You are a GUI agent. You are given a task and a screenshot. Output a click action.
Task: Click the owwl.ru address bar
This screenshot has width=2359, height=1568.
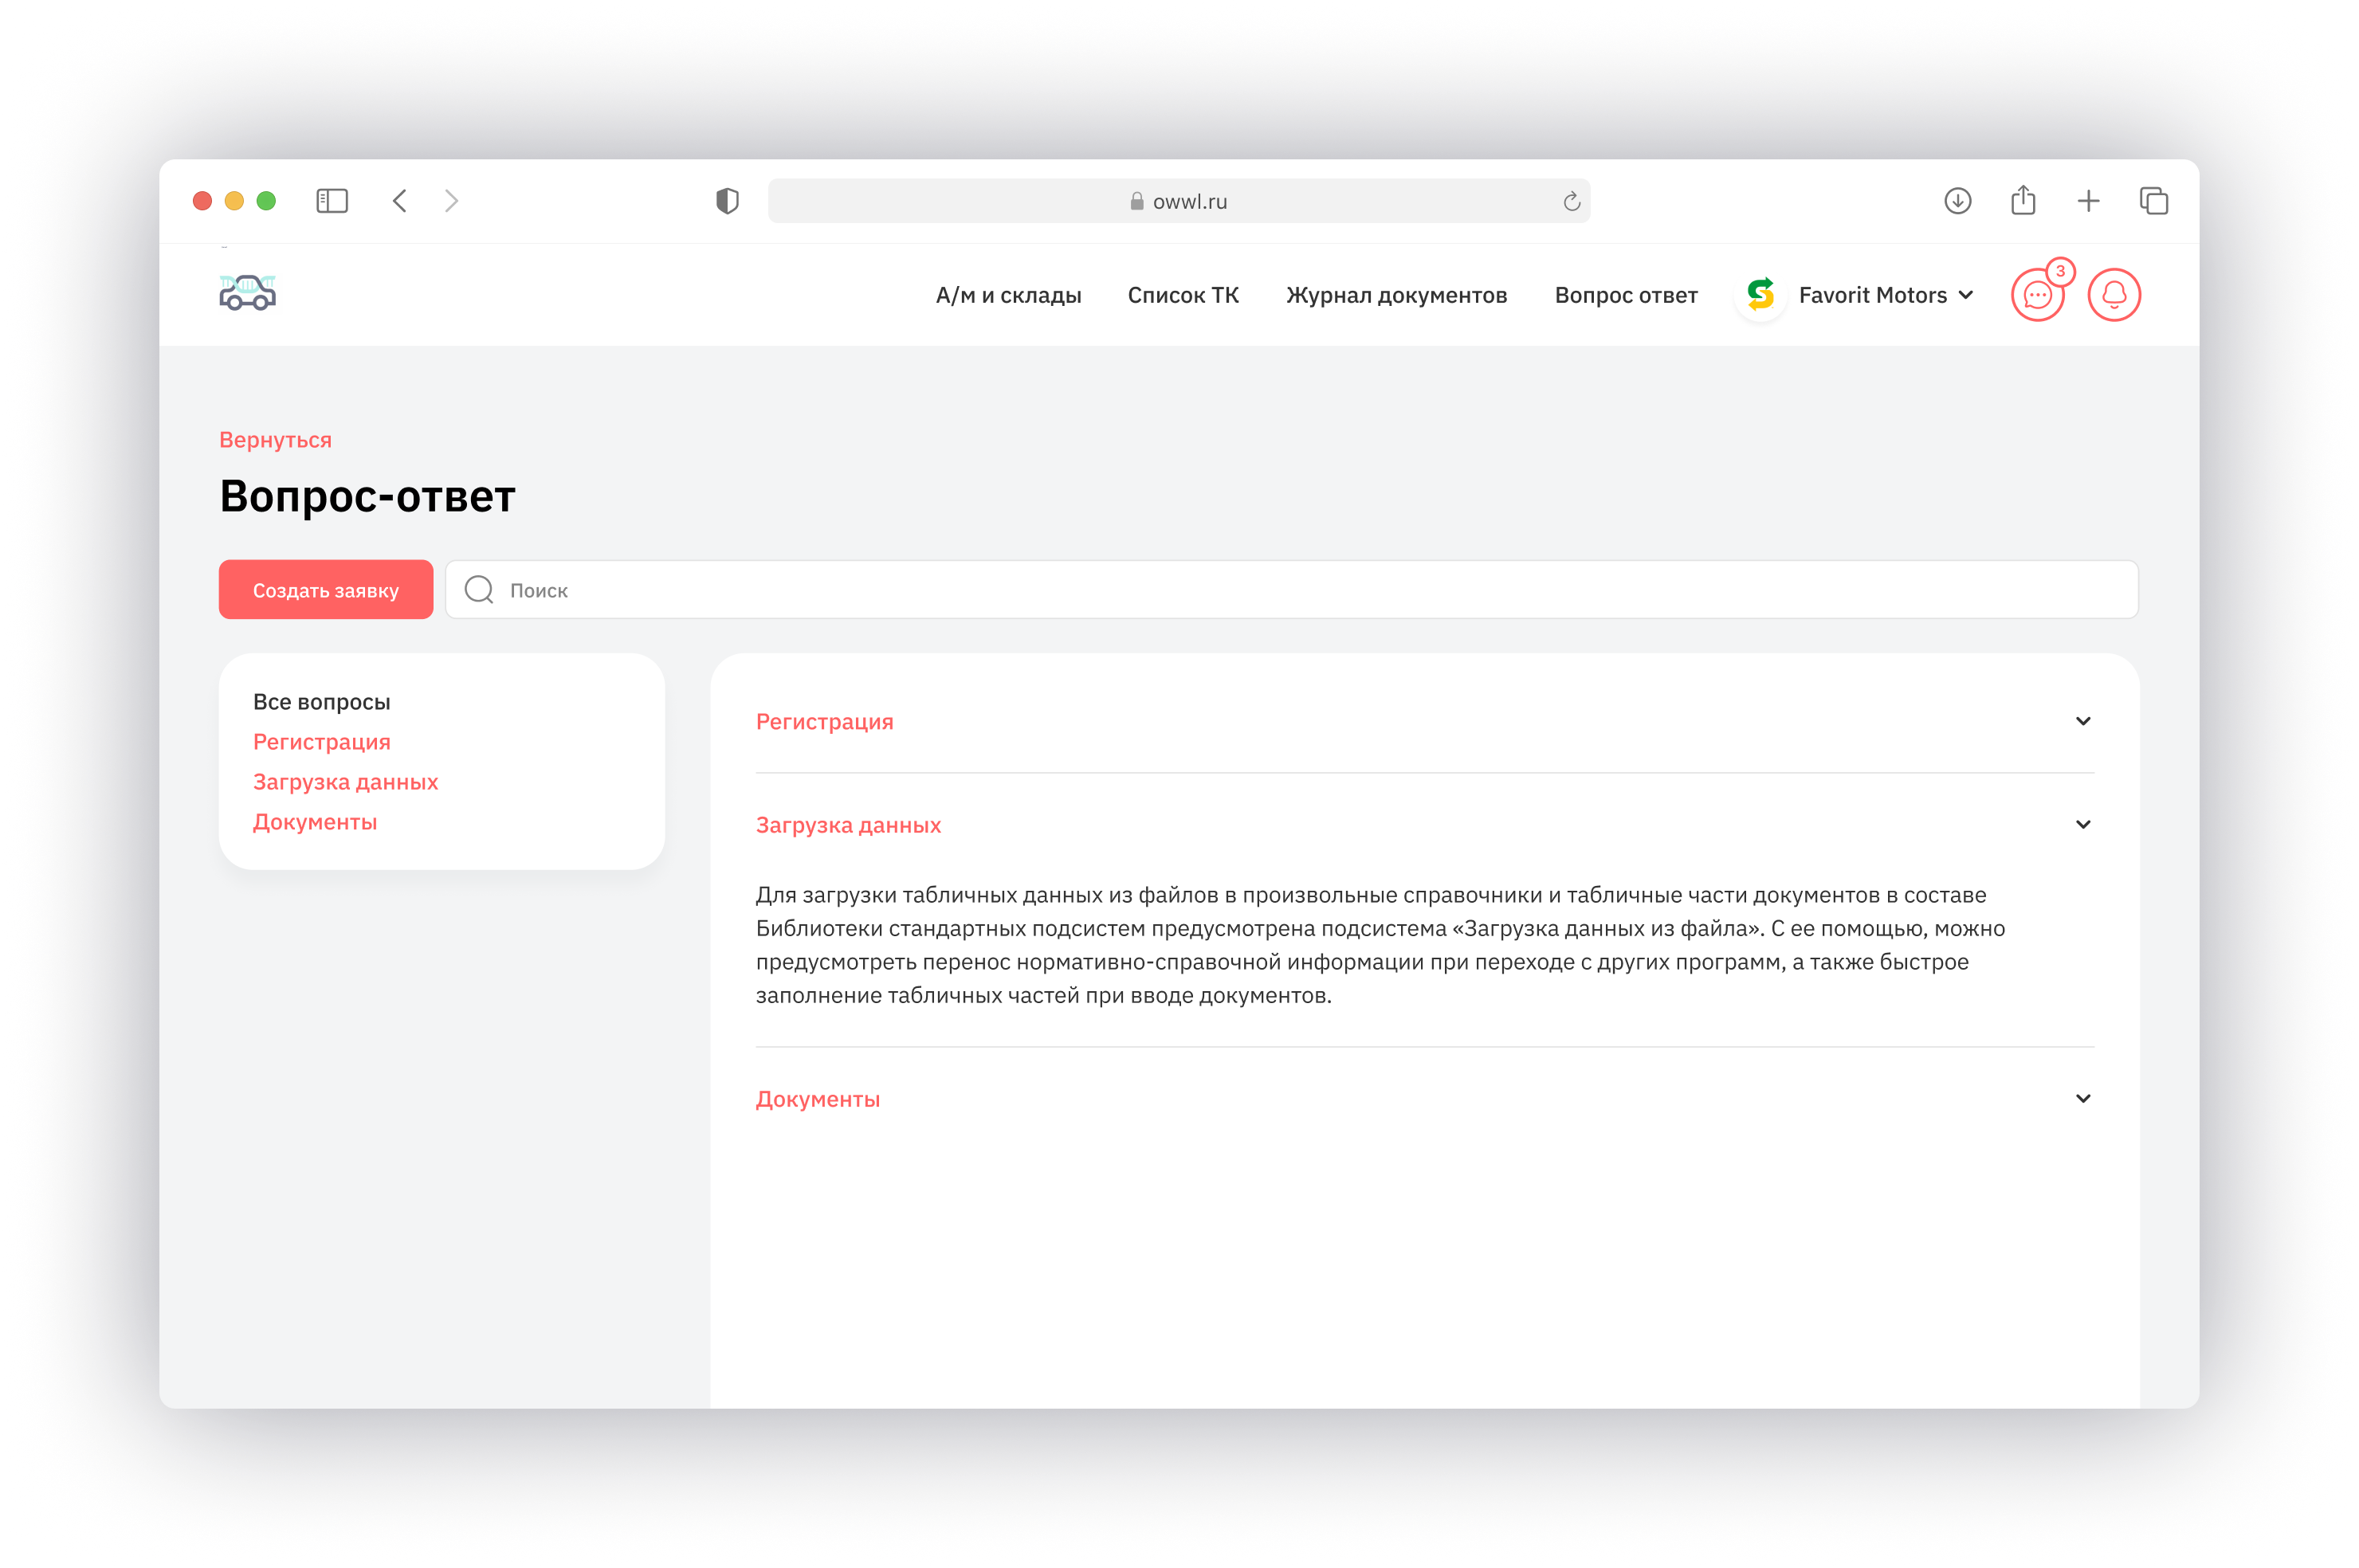[1178, 201]
